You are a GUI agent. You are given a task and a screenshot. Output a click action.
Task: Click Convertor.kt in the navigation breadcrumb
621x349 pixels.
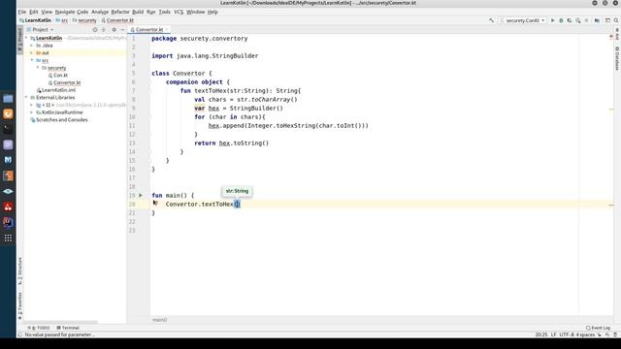coord(117,20)
